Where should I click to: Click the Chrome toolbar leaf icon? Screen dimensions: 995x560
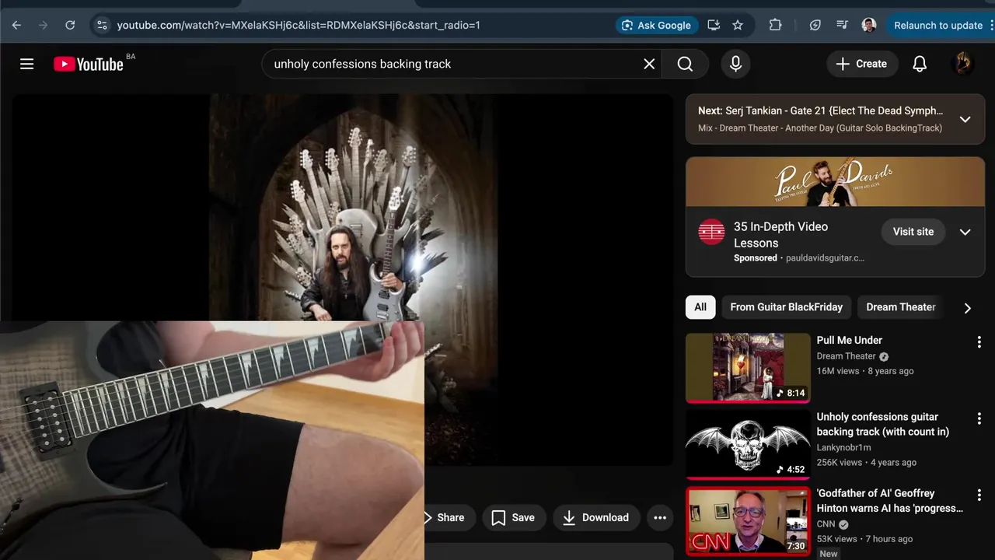(x=815, y=25)
